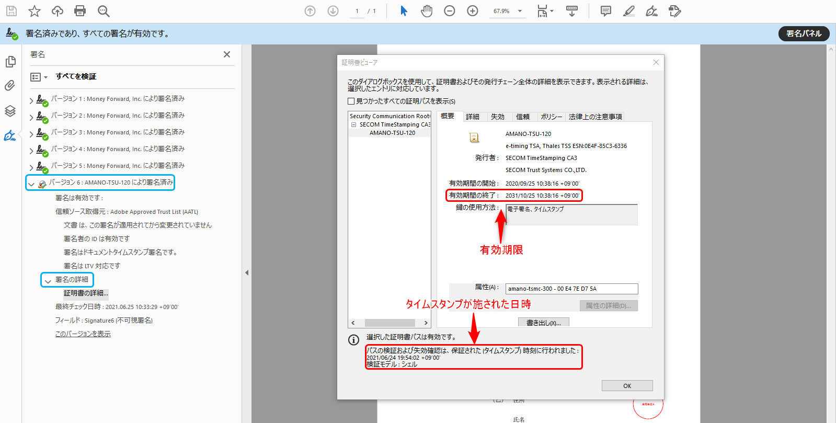Click the sign document pen icon
Viewport: 836px width, 423px height.
point(651,11)
